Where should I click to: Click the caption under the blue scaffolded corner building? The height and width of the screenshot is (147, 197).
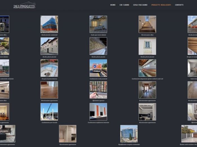(x=49, y=35)
